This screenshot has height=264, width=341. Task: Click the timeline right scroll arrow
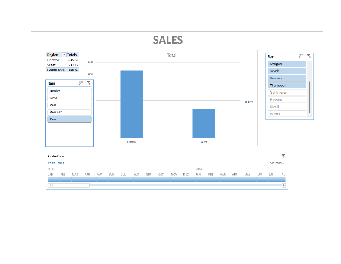click(284, 185)
